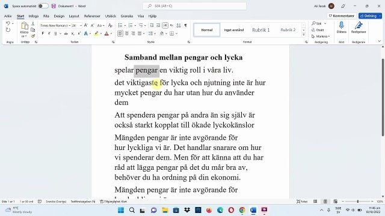Toggle show paragraph marks (¶)

click(186, 25)
